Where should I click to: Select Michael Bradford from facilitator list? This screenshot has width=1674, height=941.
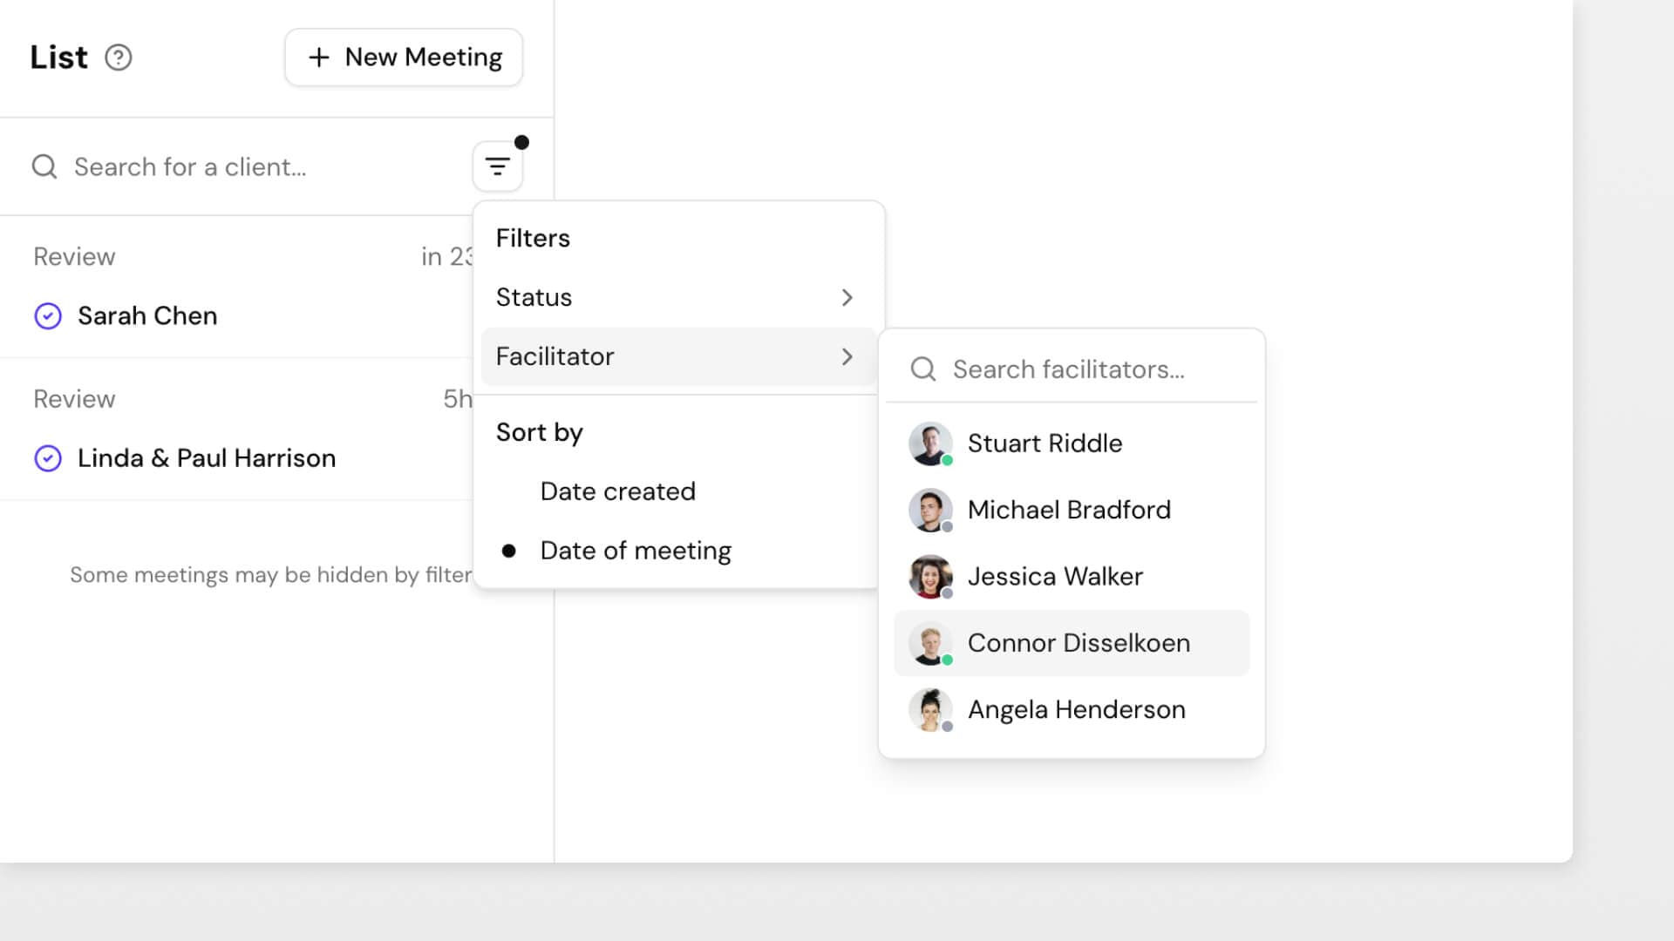(x=1069, y=510)
